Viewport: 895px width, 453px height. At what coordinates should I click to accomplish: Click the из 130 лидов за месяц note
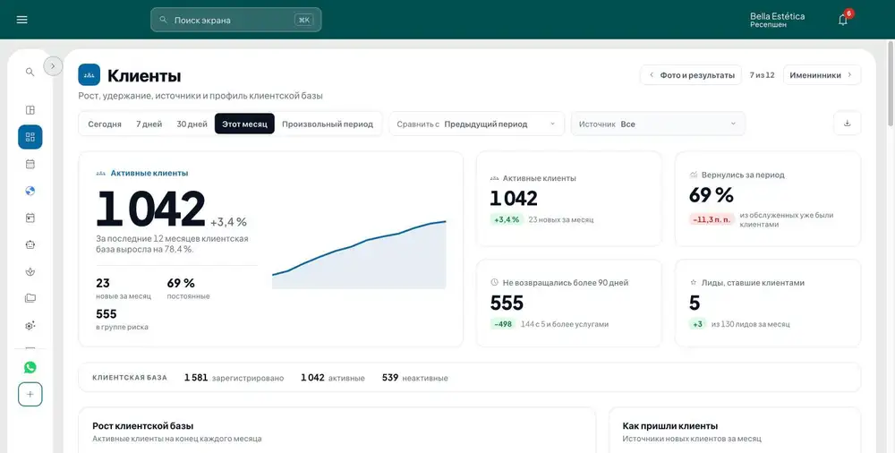(750, 324)
